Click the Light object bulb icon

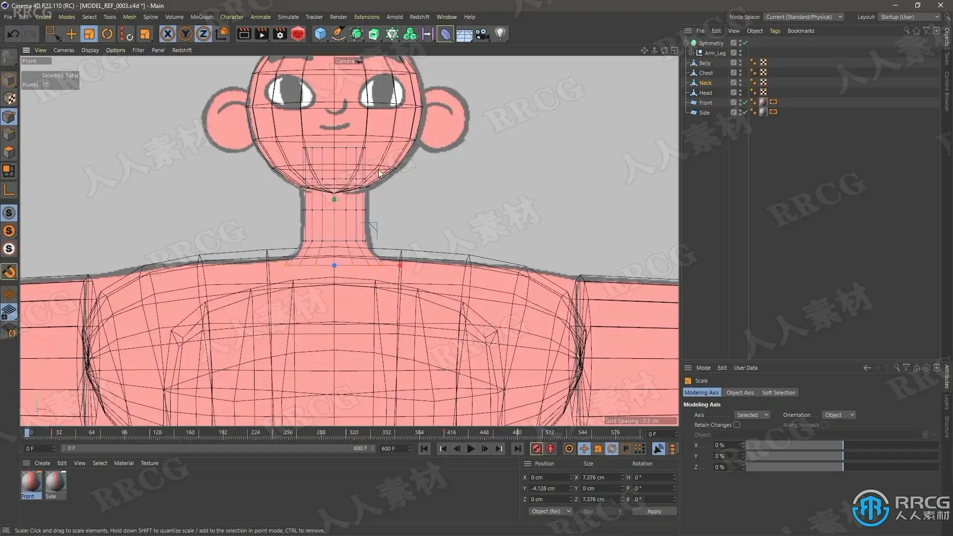point(500,34)
